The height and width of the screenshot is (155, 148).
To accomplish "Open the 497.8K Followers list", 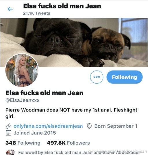I will tap(68, 143).
